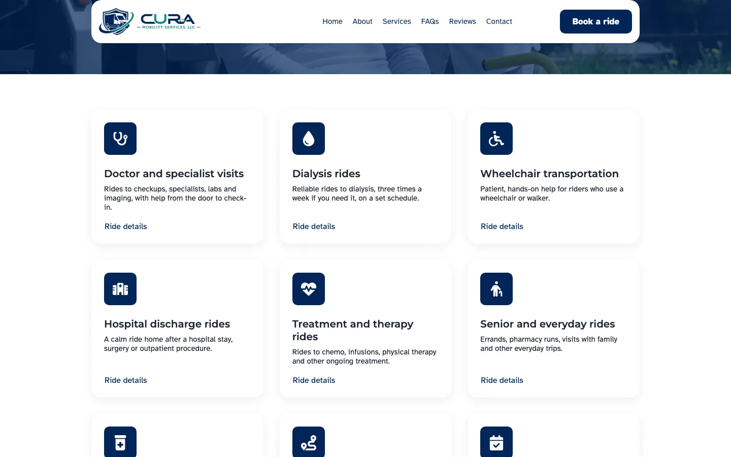Click the Book a ride button
Image resolution: width=731 pixels, height=457 pixels.
click(x=596, y=21)
